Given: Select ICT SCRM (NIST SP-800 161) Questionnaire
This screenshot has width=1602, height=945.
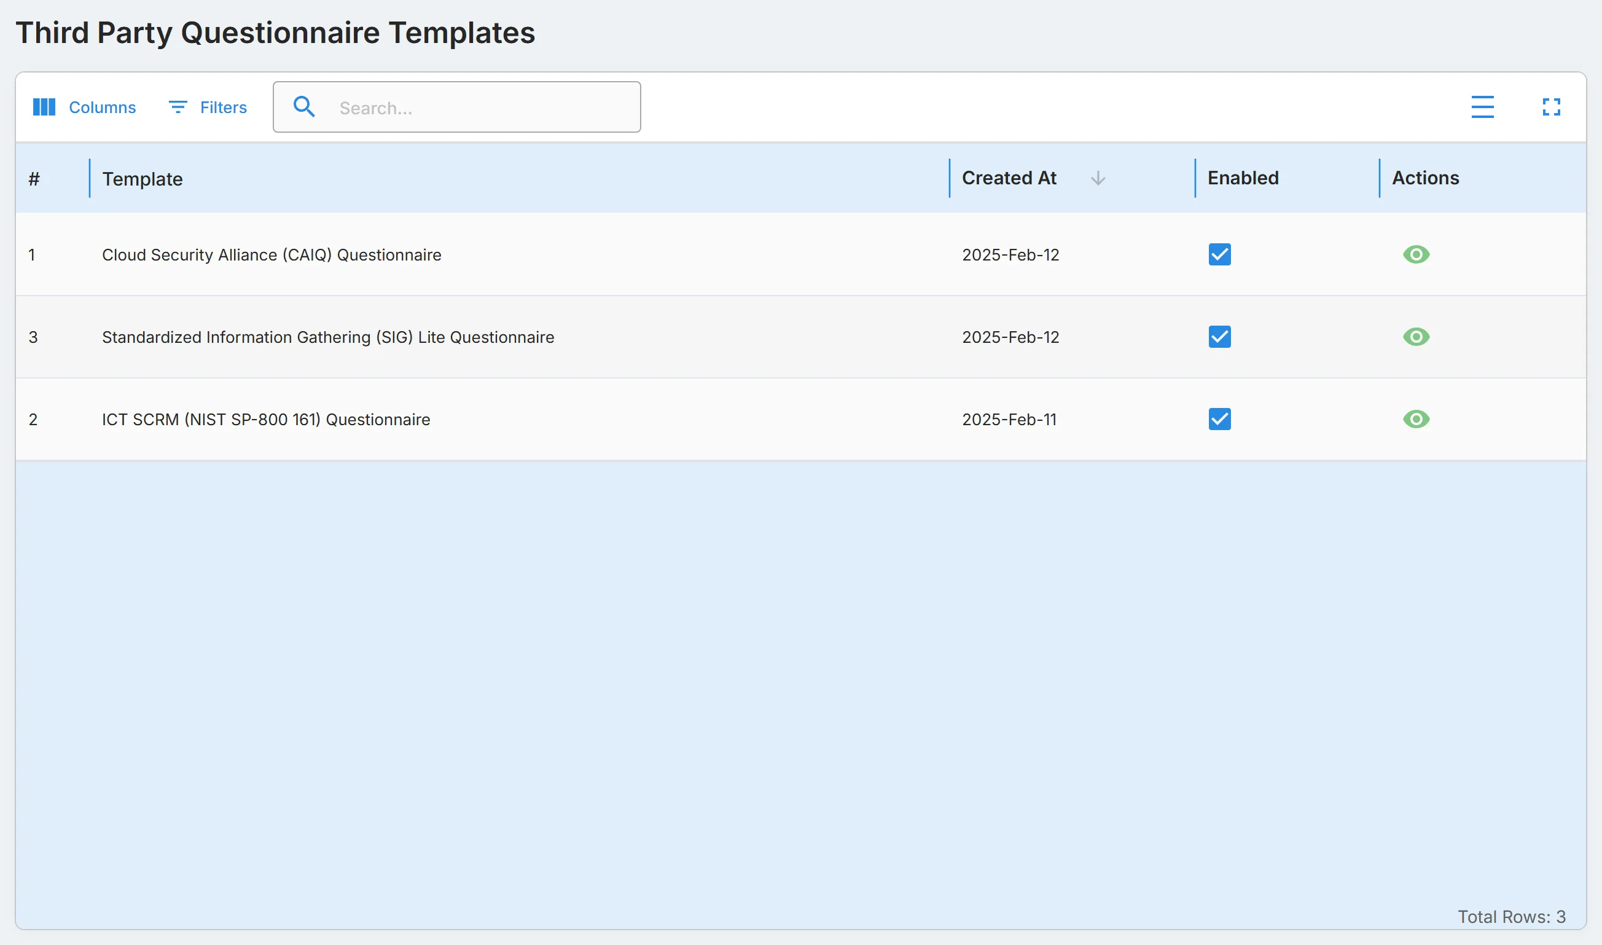Looking at the screenshot, I should (266, 419).
